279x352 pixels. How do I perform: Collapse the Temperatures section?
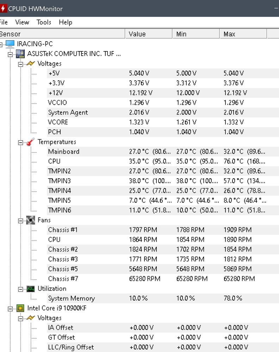point(21,143)
